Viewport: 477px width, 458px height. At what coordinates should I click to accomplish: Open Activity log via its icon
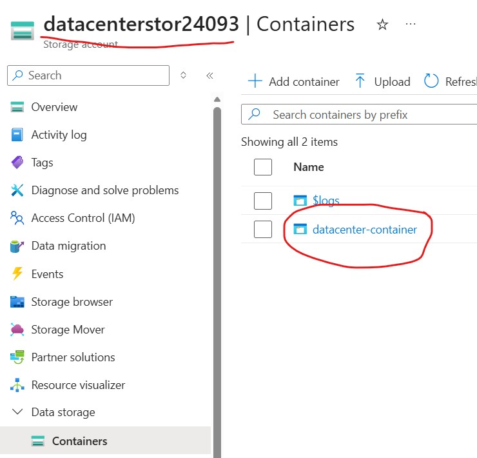click(17, 135)
